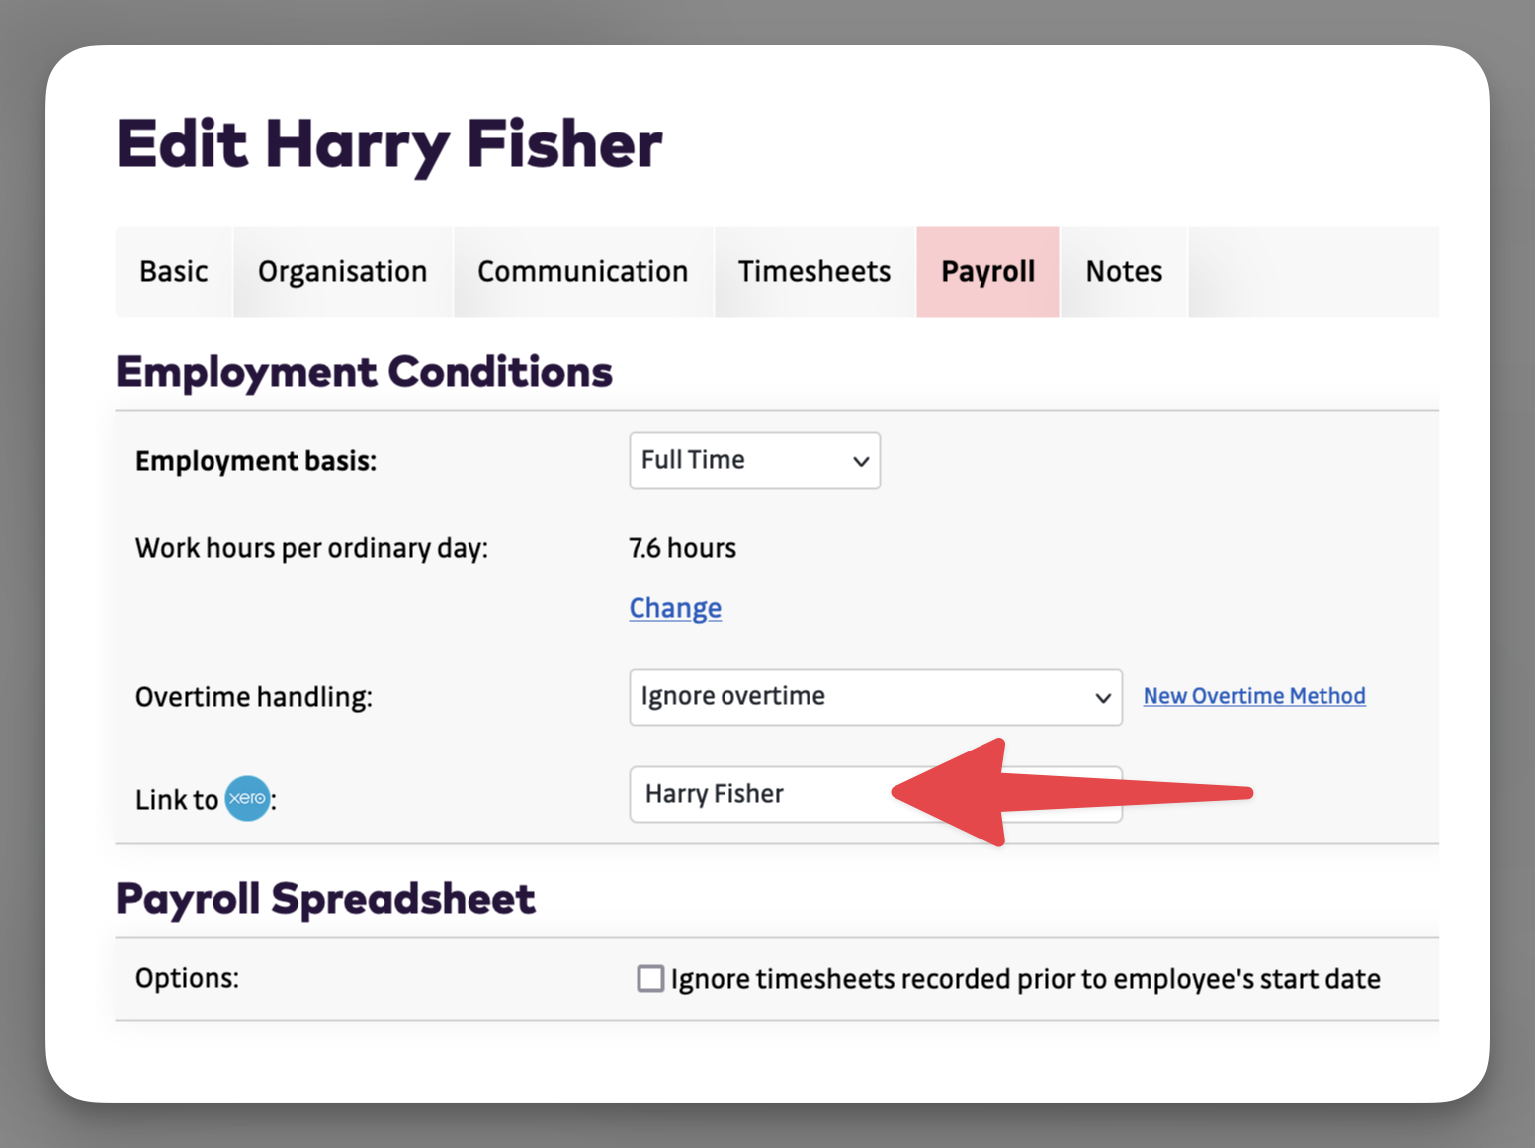Expand the Overtime handling dropdown
The width and height of the screenshot is (1535, 1148).
pyautogui.click(x=876, y=697)
